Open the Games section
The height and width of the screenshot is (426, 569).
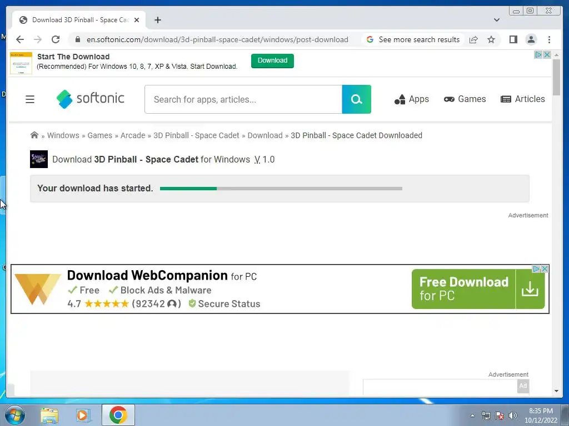pos(465,99)
